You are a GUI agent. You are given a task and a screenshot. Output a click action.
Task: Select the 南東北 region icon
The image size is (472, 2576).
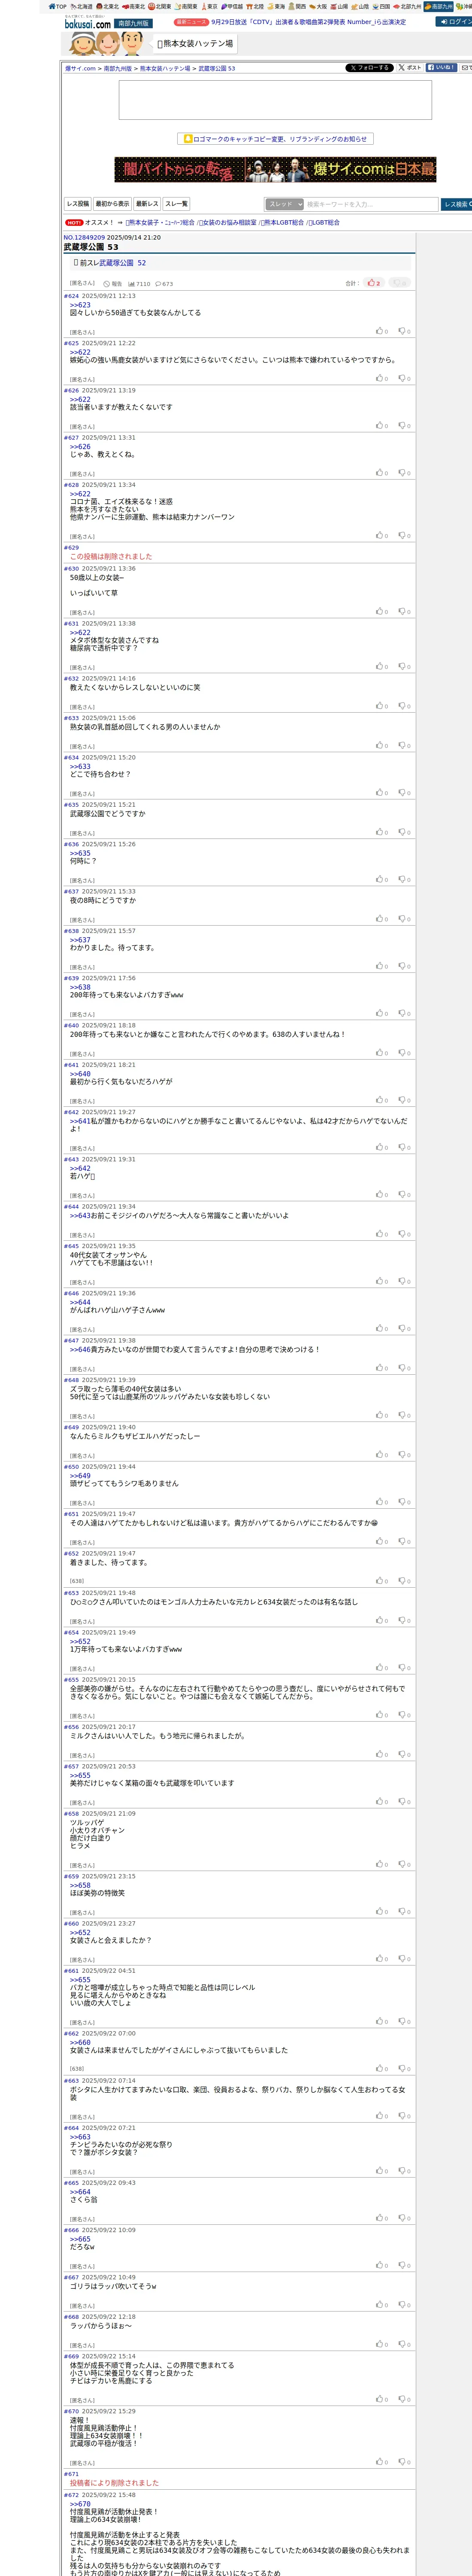pyautogui.click(x=134, y=6)
